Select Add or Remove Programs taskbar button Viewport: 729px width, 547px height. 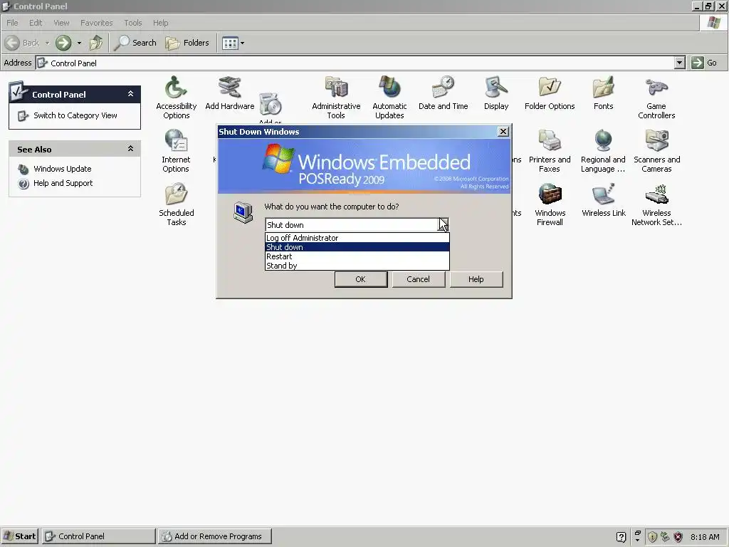point(215,536)
